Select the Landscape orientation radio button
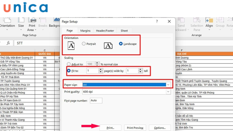Viewport: 233px width, 131px height. [121, 44]
